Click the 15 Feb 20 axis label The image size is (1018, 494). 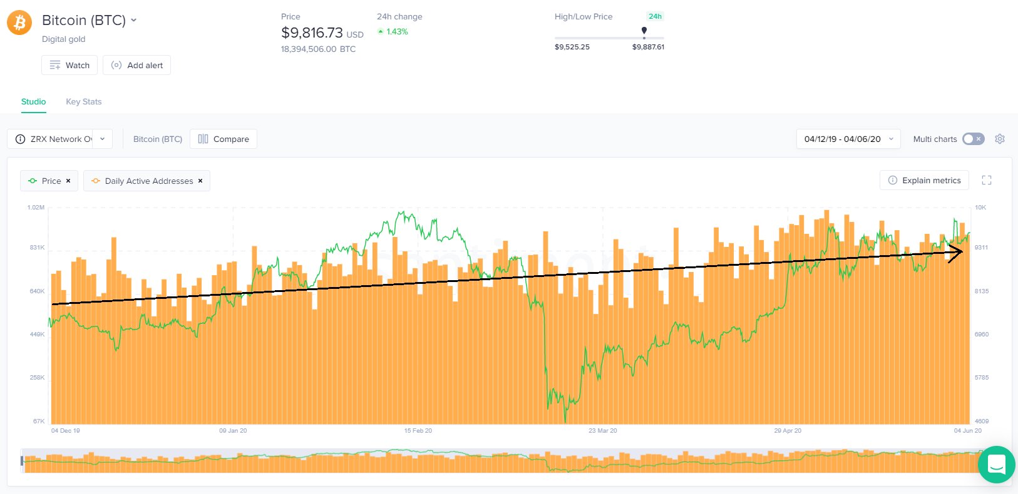click(418, 430)
